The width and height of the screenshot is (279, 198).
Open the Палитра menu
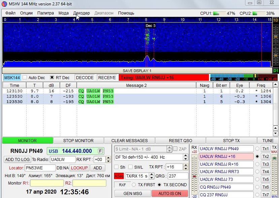click(45, 13)
